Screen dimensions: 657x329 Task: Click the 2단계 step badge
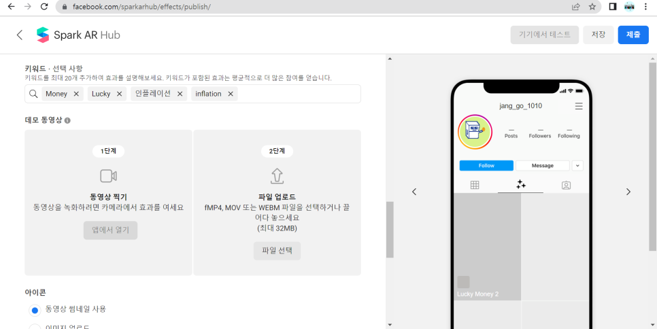point(277,152)
